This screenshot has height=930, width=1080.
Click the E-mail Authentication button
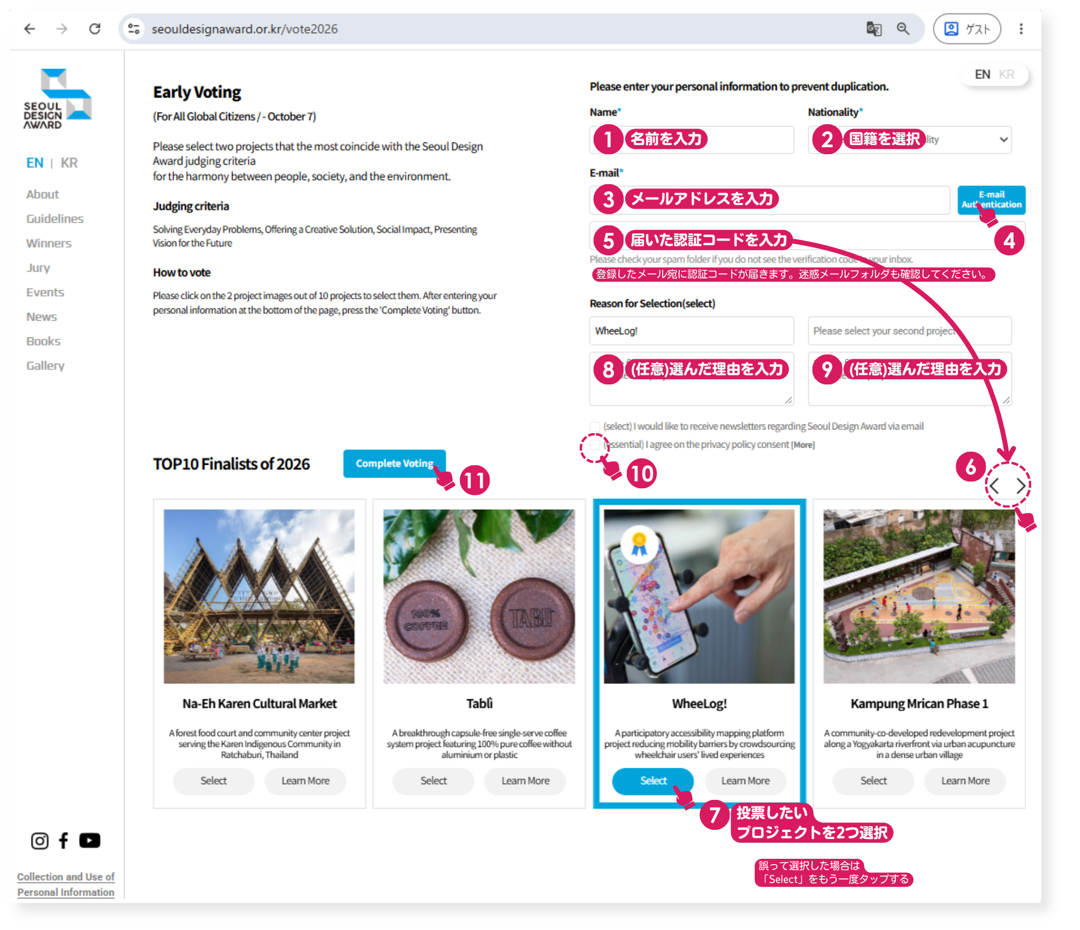pyautogui.click(x=991, y=200)
